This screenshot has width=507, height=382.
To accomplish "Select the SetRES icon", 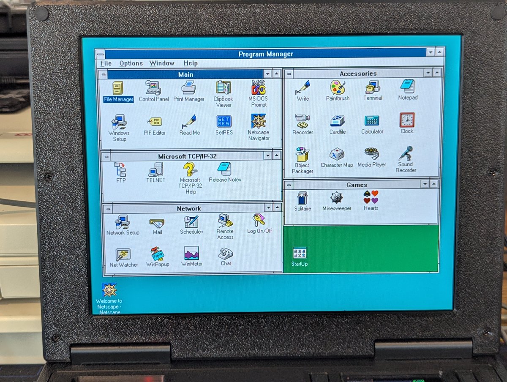I will pos(224,121).
